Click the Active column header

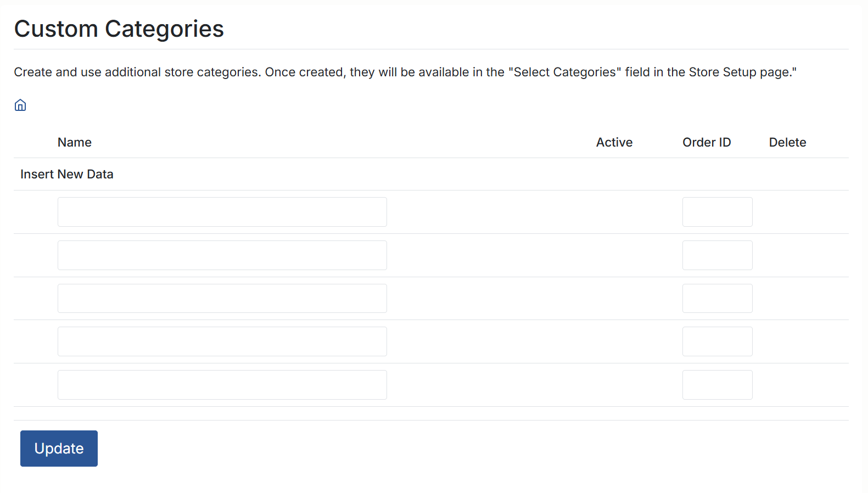pyautogui.click(x=614, y=143)
